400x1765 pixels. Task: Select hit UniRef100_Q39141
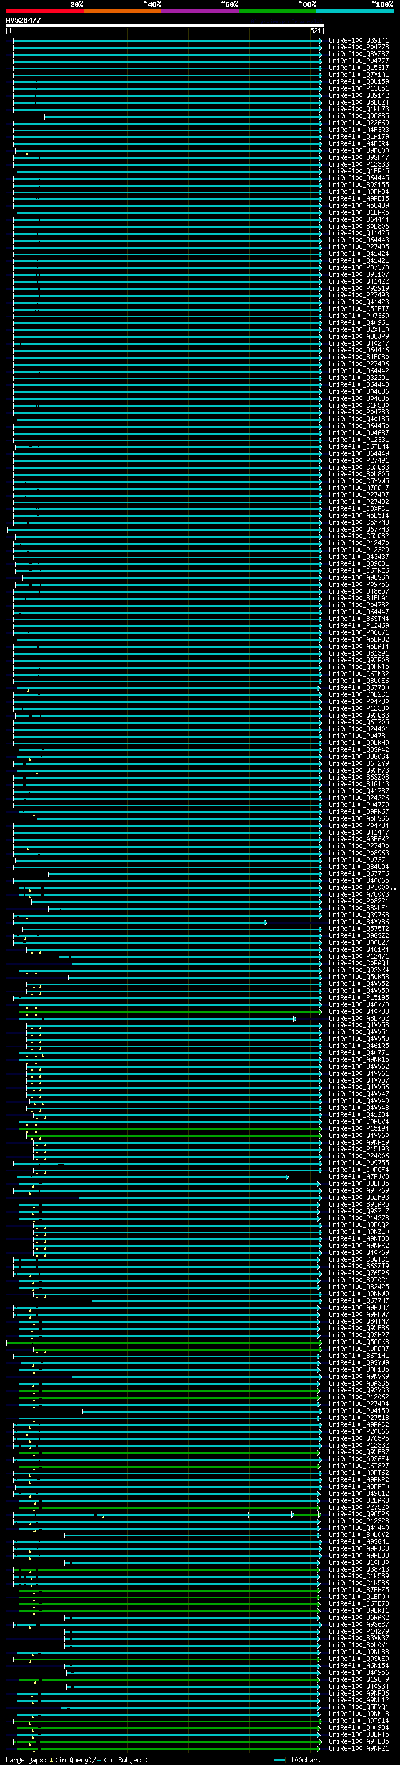(x=358, y=41)
